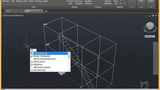This screenshot has height=90, width=160.
Task: Open the [-] viewport controls menu
Action: tap(3, 15)
